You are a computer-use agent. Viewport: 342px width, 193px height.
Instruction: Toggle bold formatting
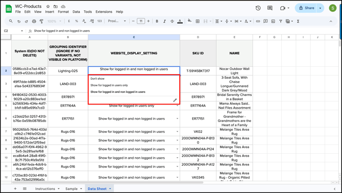pyautogui.click(x=157, y=21)
